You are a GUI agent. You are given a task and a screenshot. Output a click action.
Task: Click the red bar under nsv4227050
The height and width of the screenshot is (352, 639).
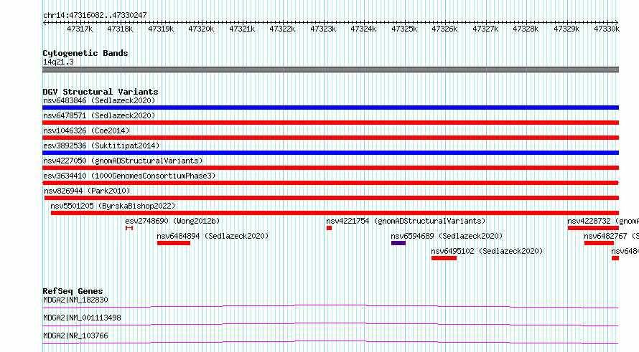pos(330,168)
